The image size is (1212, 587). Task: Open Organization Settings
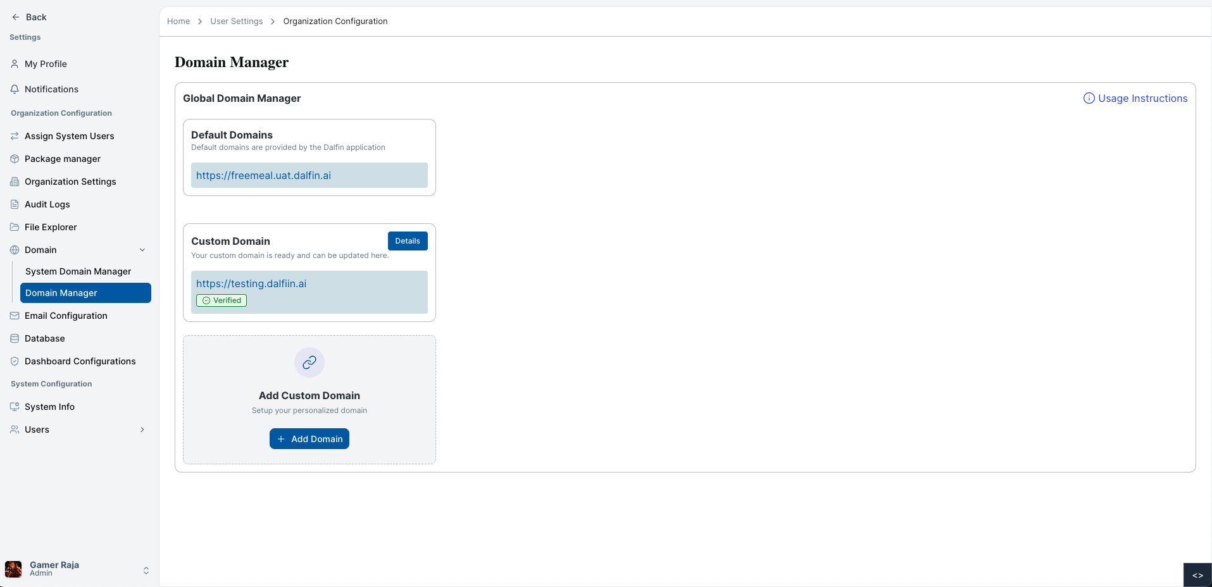click(70, 182)
